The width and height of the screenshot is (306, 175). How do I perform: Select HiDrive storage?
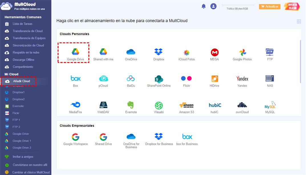click(214, 81)
